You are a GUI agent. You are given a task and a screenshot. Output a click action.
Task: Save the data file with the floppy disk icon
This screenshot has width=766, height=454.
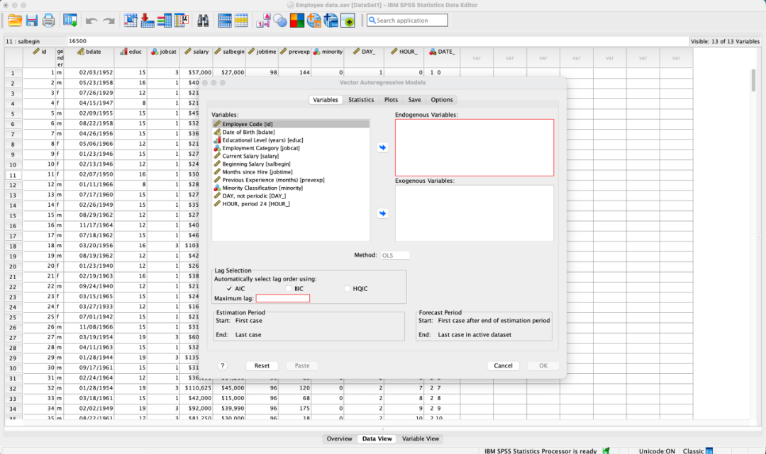click(x=32, y=21)
